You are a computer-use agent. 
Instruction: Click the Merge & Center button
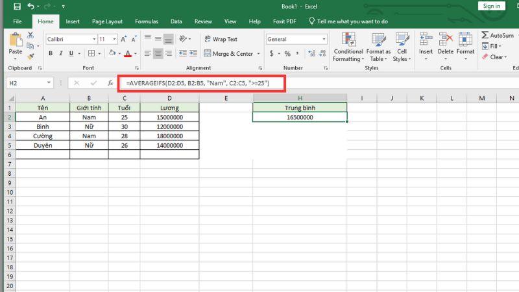point(228,54)
